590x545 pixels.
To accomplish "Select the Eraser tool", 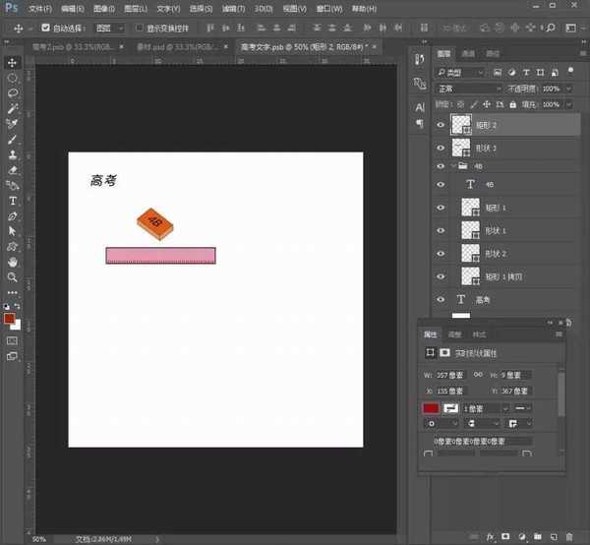I will (13, 170).
